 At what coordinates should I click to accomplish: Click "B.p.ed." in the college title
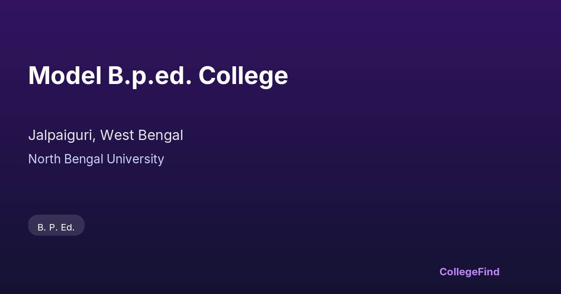click(150, 76)
